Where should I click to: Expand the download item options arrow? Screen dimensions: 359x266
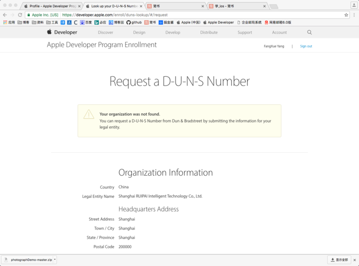point(55,260)
